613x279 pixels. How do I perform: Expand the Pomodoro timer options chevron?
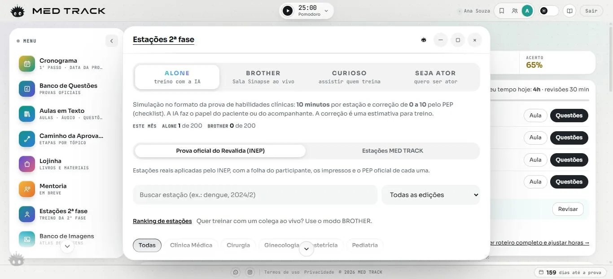tap(326, 11)
